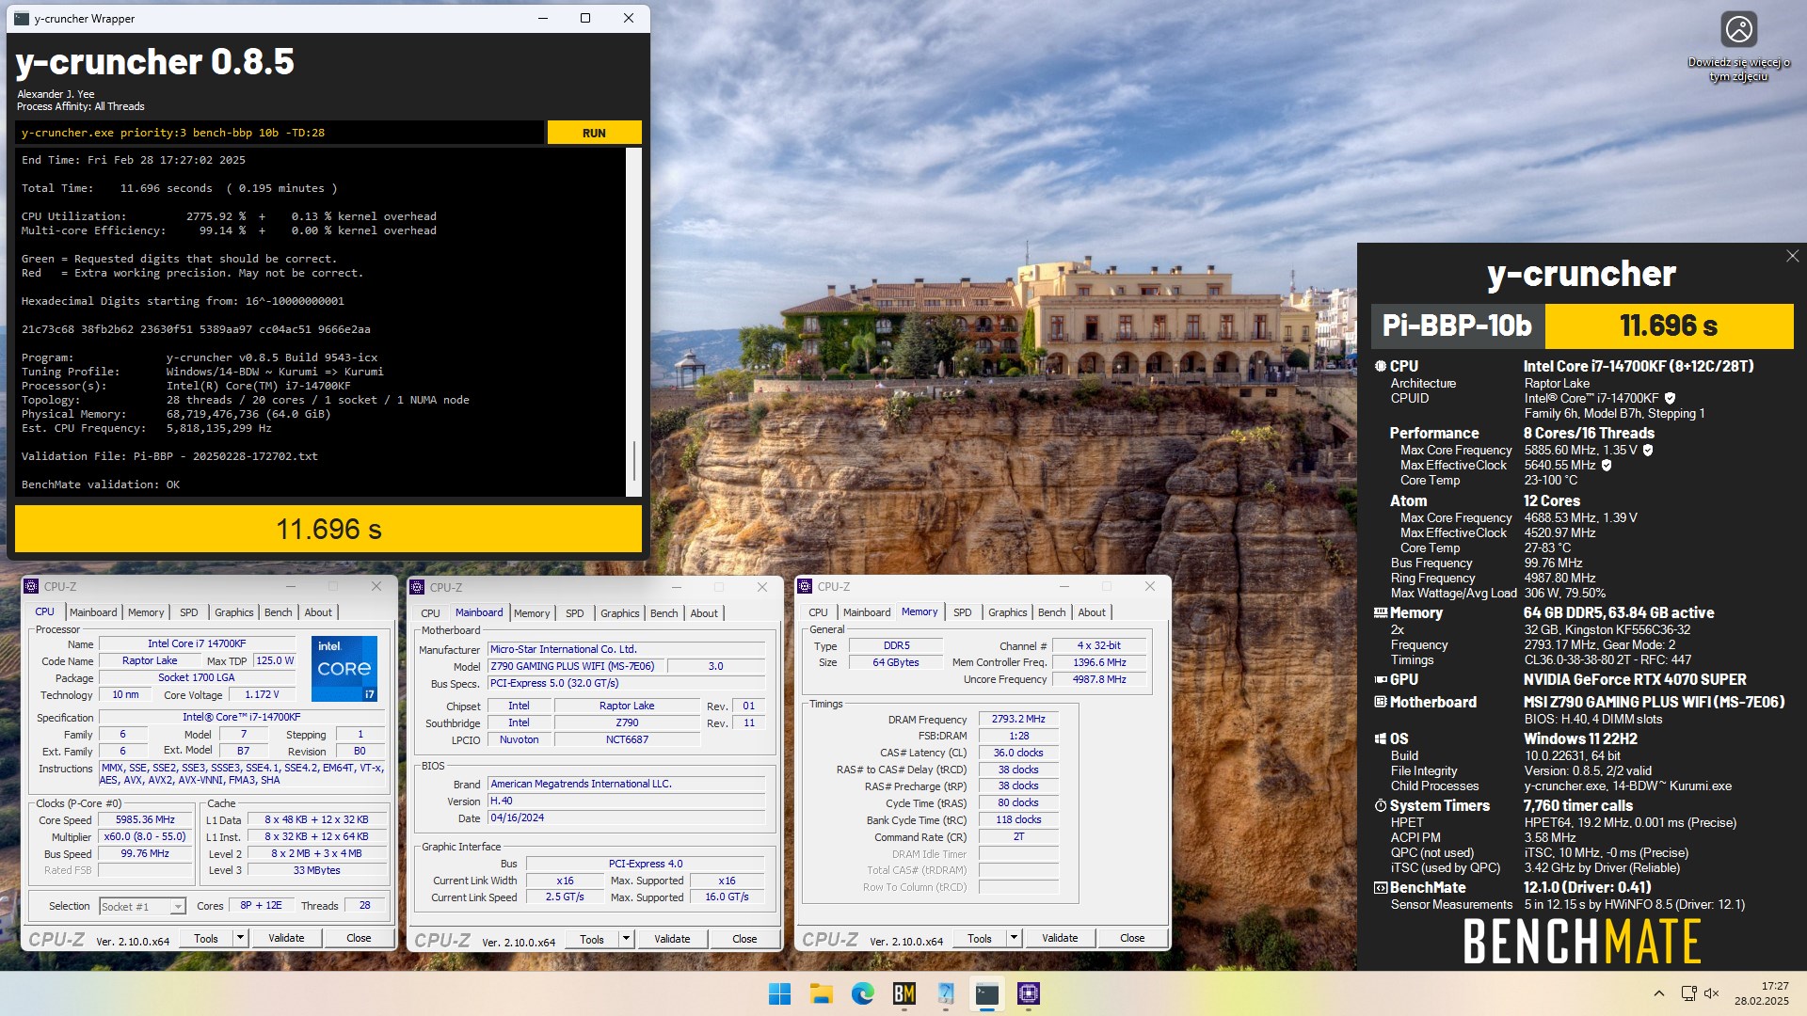This screenshot has height=1016, width=1807.
Task: Click the CPU-Z icon in the Processor window title bar
Action: pos(31,586)
